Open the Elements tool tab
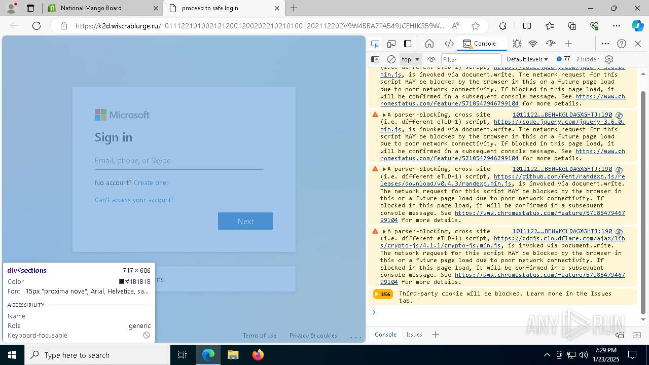The width and height of the screenshot is (649, 365). pyautogui.click(x=449, y=44)
